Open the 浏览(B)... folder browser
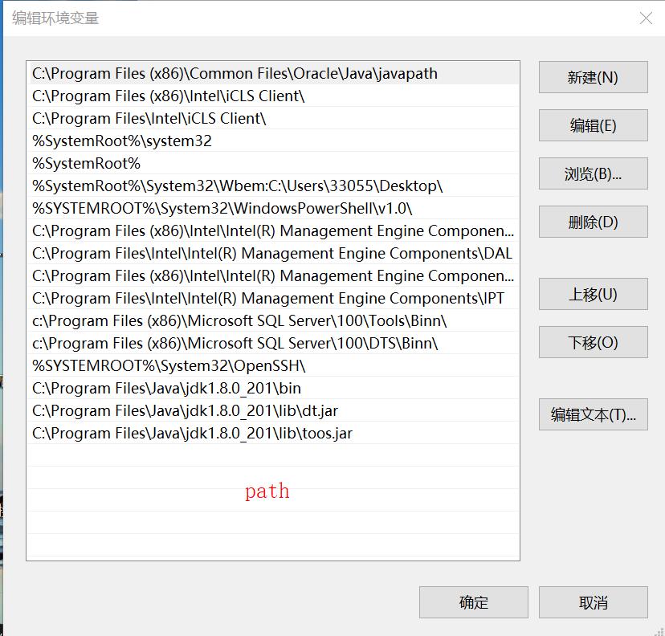This screenshot has height=636, width=665. (593, 173)
